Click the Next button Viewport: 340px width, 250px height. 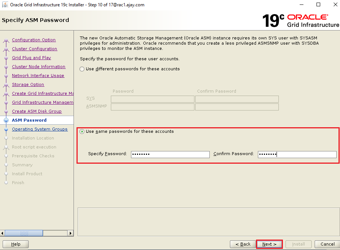tap(269, 244)
